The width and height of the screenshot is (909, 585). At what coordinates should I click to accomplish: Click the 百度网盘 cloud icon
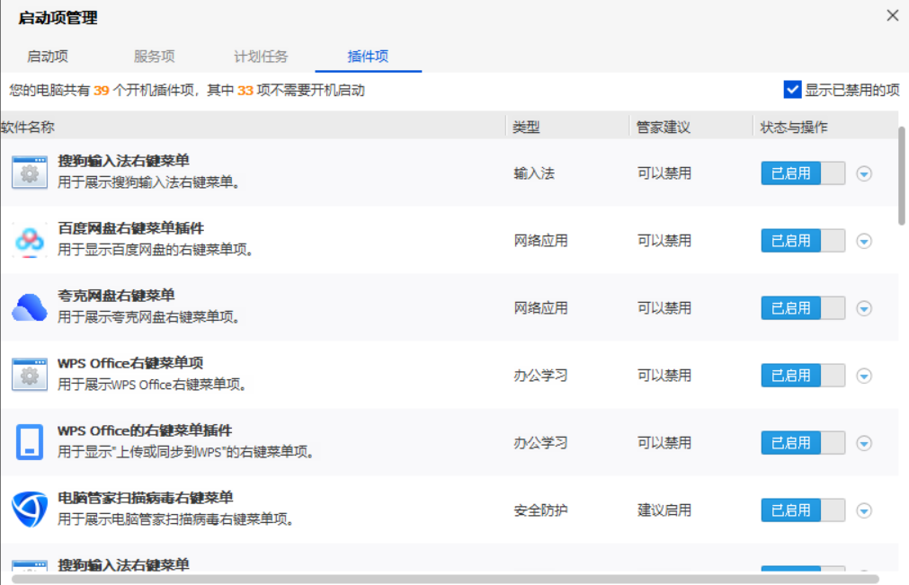tap(30, 240)
